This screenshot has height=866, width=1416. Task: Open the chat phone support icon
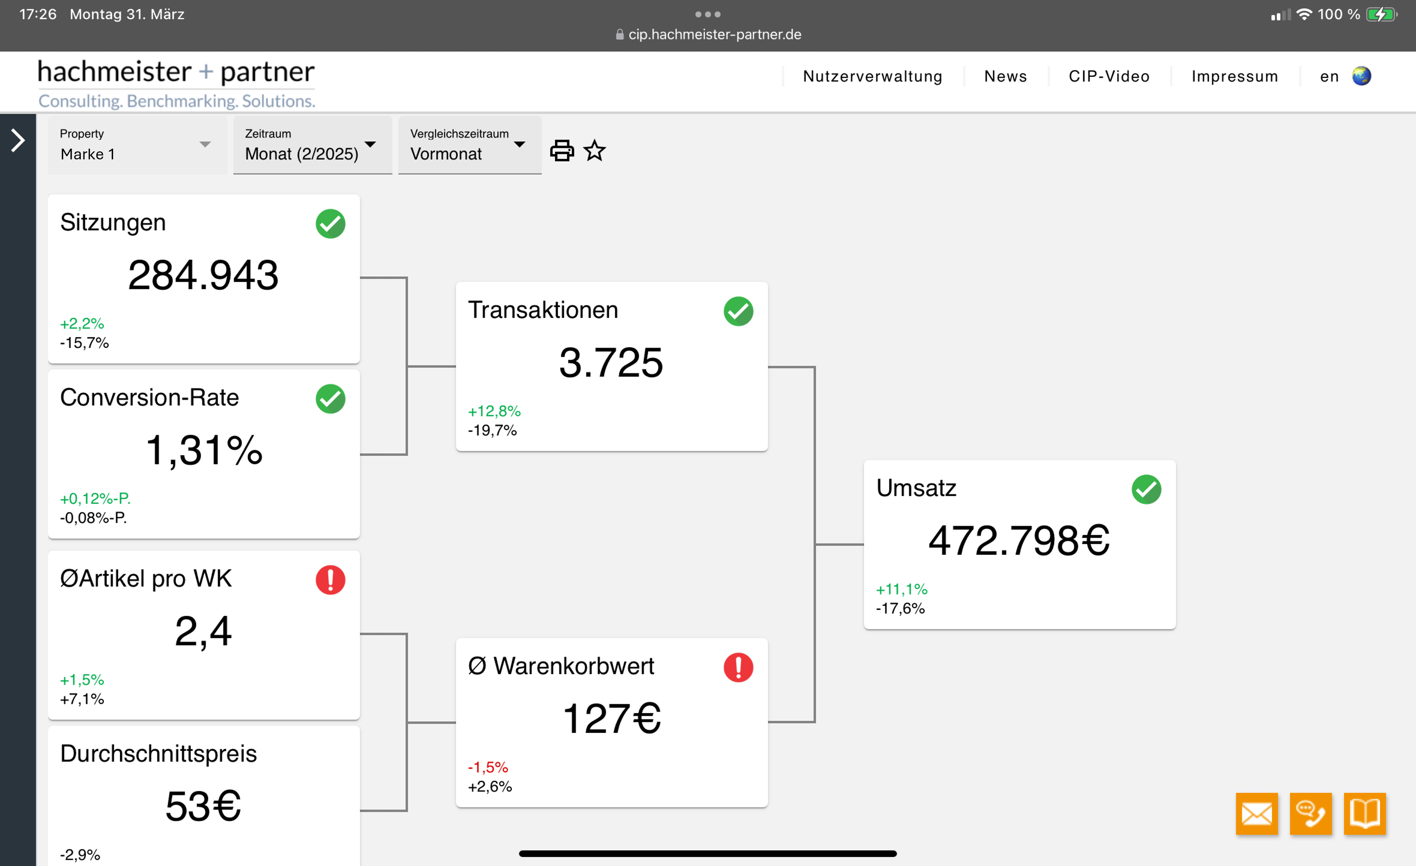(1310, 813)
